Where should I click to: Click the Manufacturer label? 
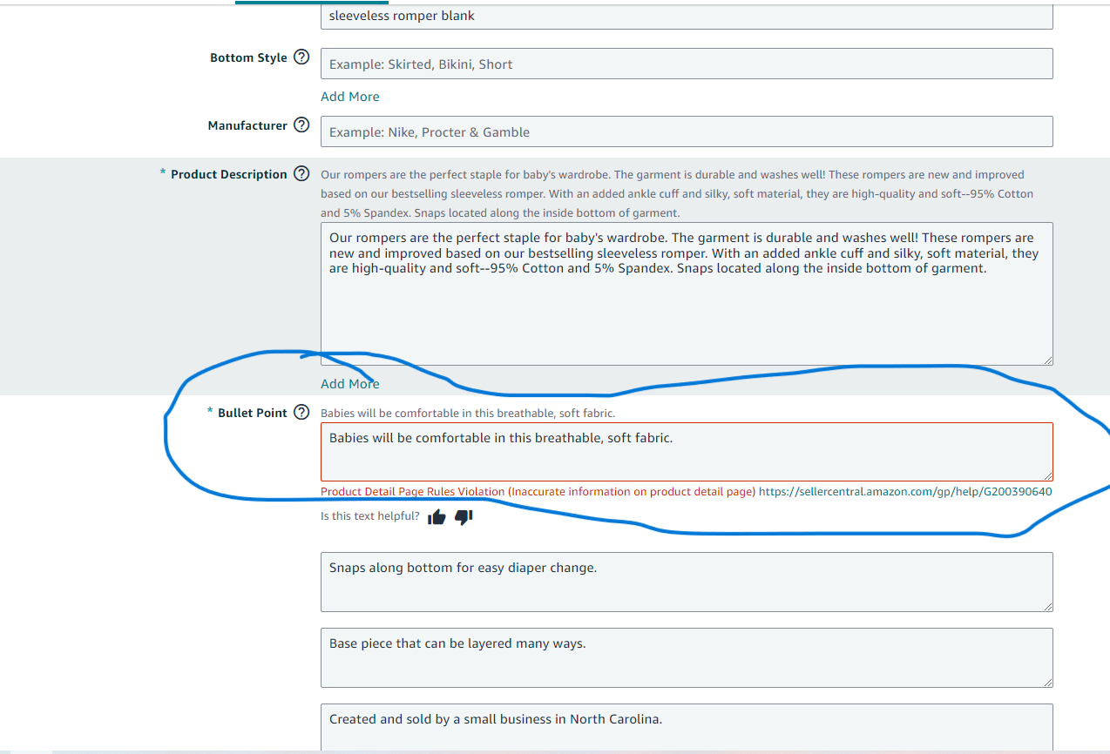tap(247, 125)
